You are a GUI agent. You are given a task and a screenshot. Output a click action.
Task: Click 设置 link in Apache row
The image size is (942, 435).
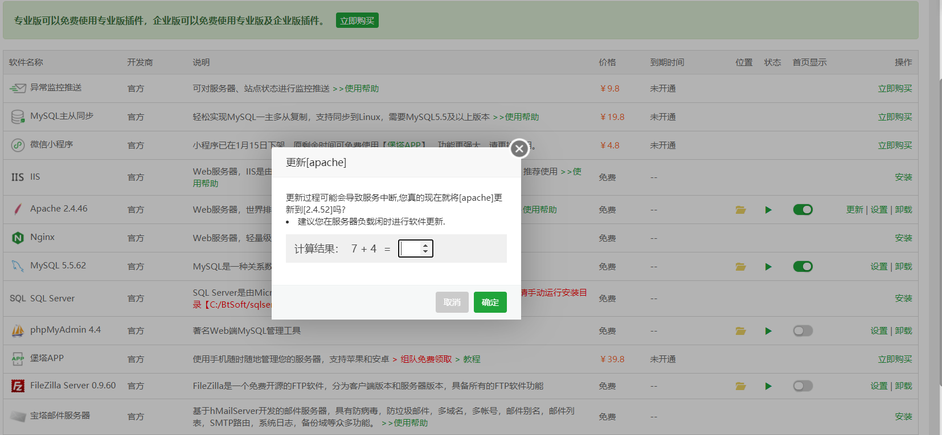[x=879, y=210]
